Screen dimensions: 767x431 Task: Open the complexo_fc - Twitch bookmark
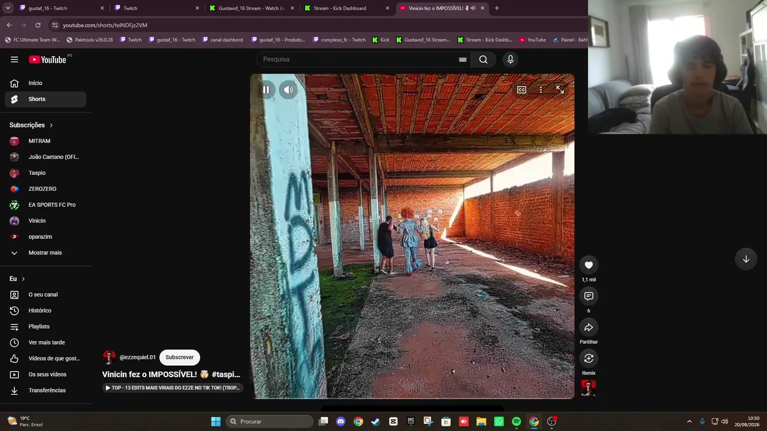pos(339,40)
